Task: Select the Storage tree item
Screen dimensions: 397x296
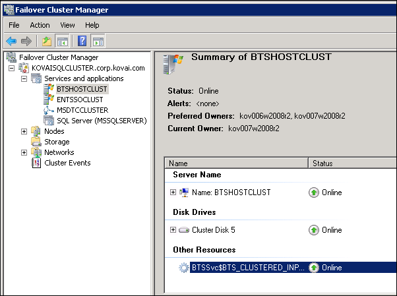Action: (57, 142)
